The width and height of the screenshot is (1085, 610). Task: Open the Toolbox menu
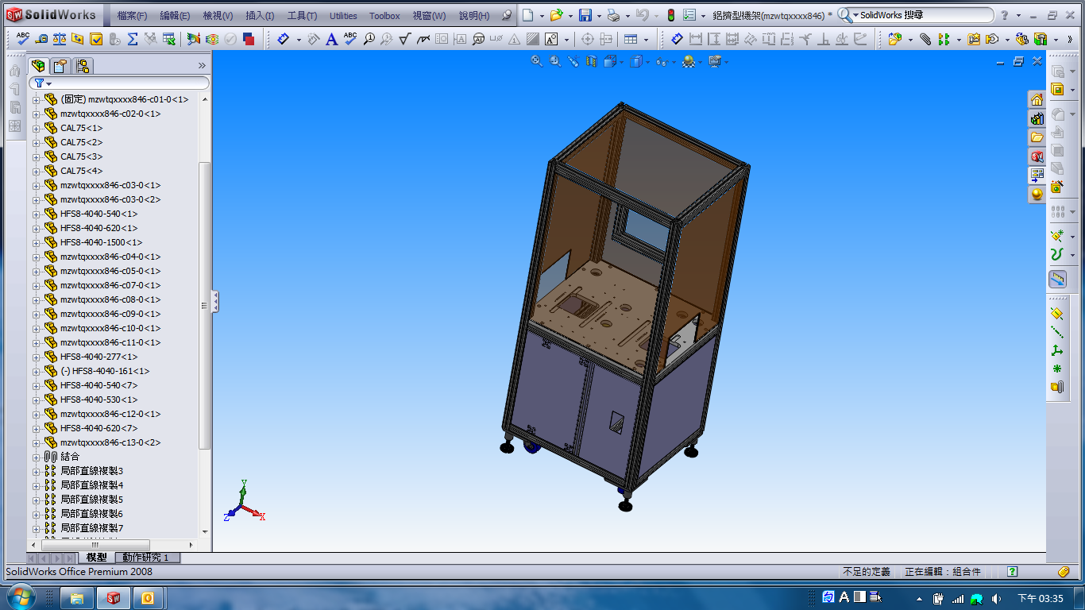click(x=384, y=16)
